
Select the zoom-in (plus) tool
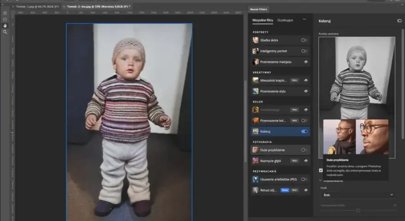[5, 13]
